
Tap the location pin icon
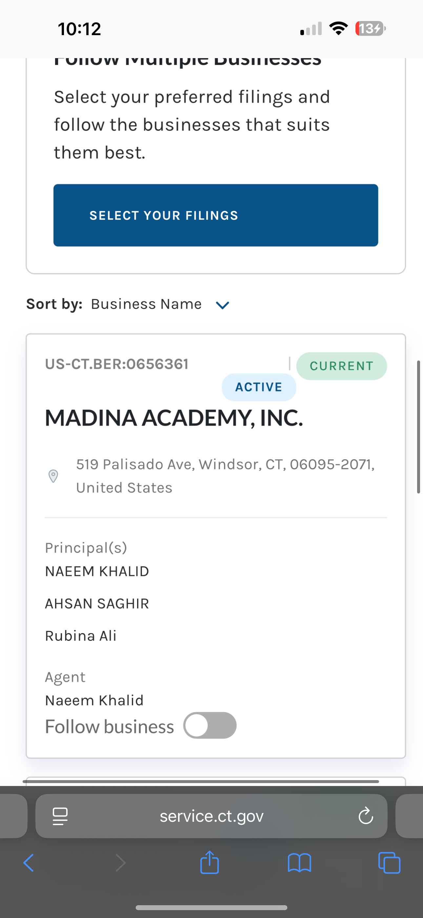pos(53,476)
